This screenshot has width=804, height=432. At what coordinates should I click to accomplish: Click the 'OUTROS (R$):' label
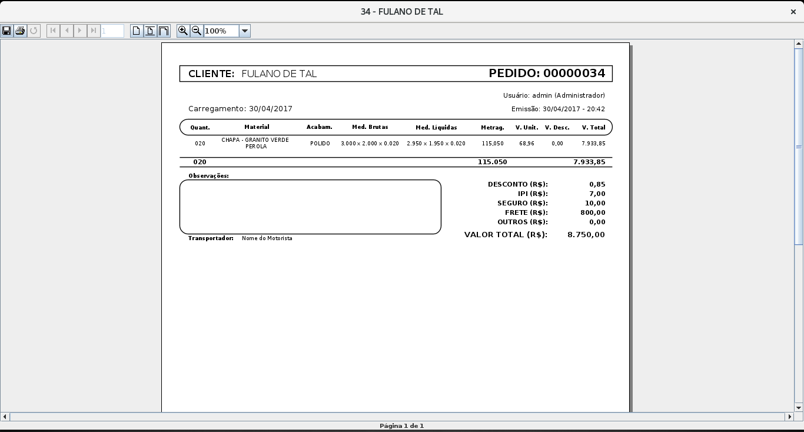[522, 222]
